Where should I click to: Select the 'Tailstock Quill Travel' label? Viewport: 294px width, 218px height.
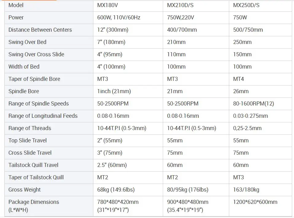(33, 165)
